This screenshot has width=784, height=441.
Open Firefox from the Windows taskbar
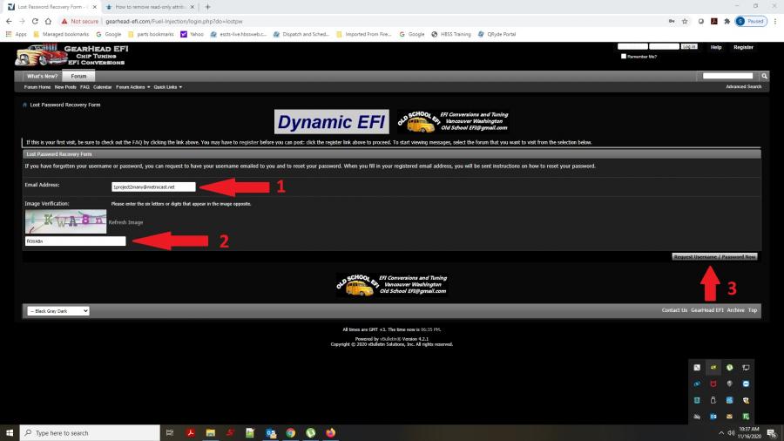(330, 432)
